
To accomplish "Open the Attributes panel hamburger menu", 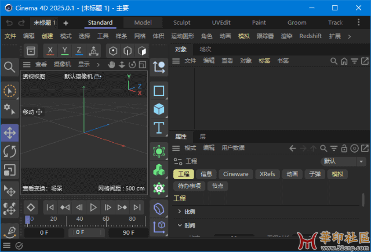I will 176,149.
